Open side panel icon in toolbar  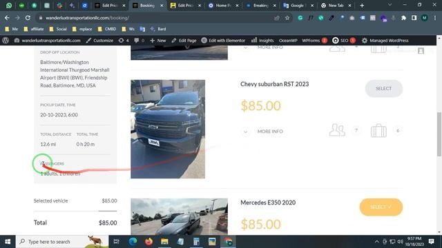414,18
